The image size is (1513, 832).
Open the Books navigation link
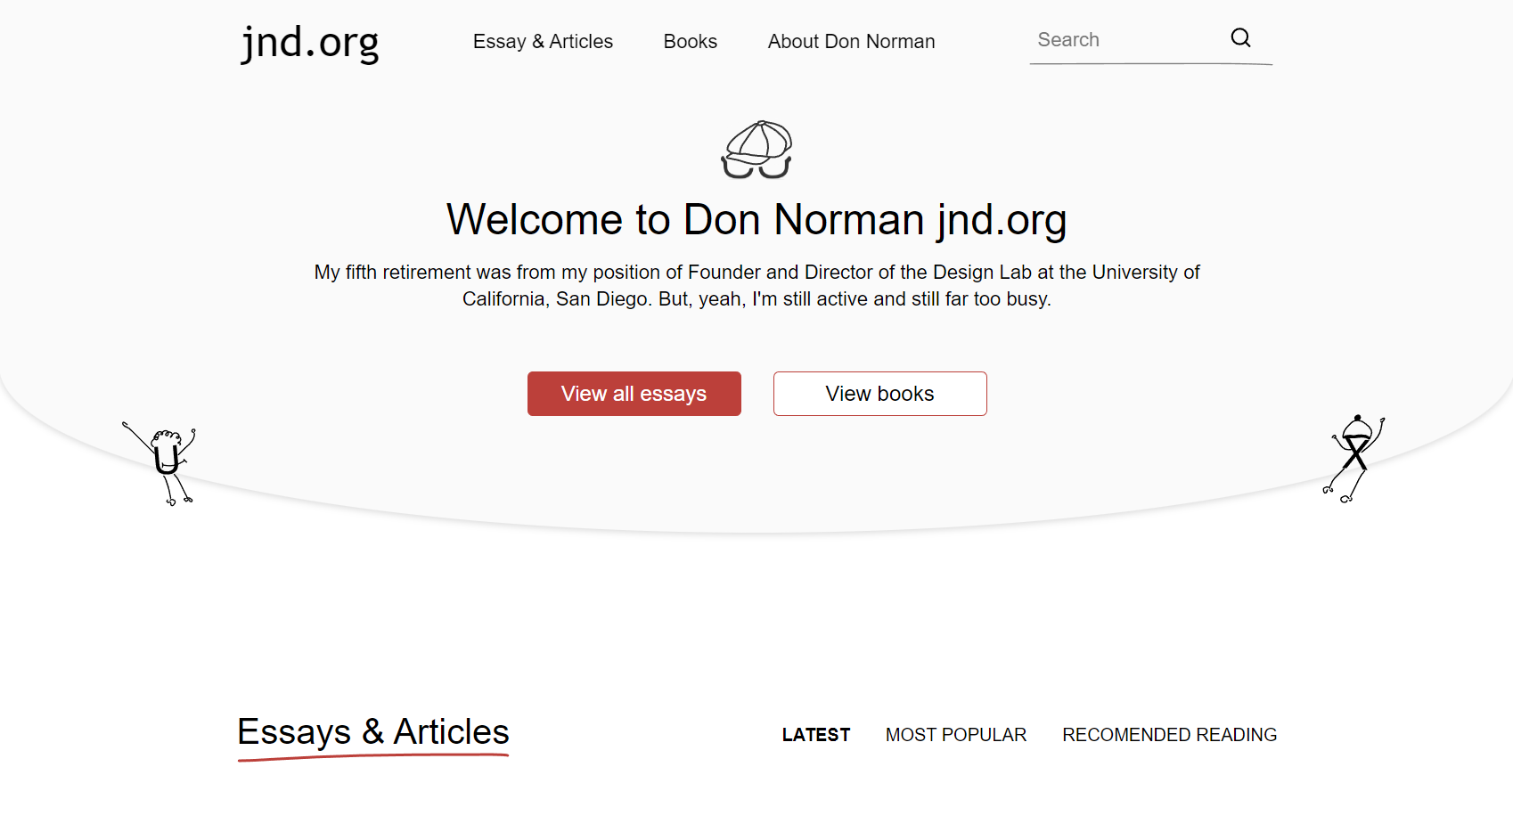click(x=691, y=42)
